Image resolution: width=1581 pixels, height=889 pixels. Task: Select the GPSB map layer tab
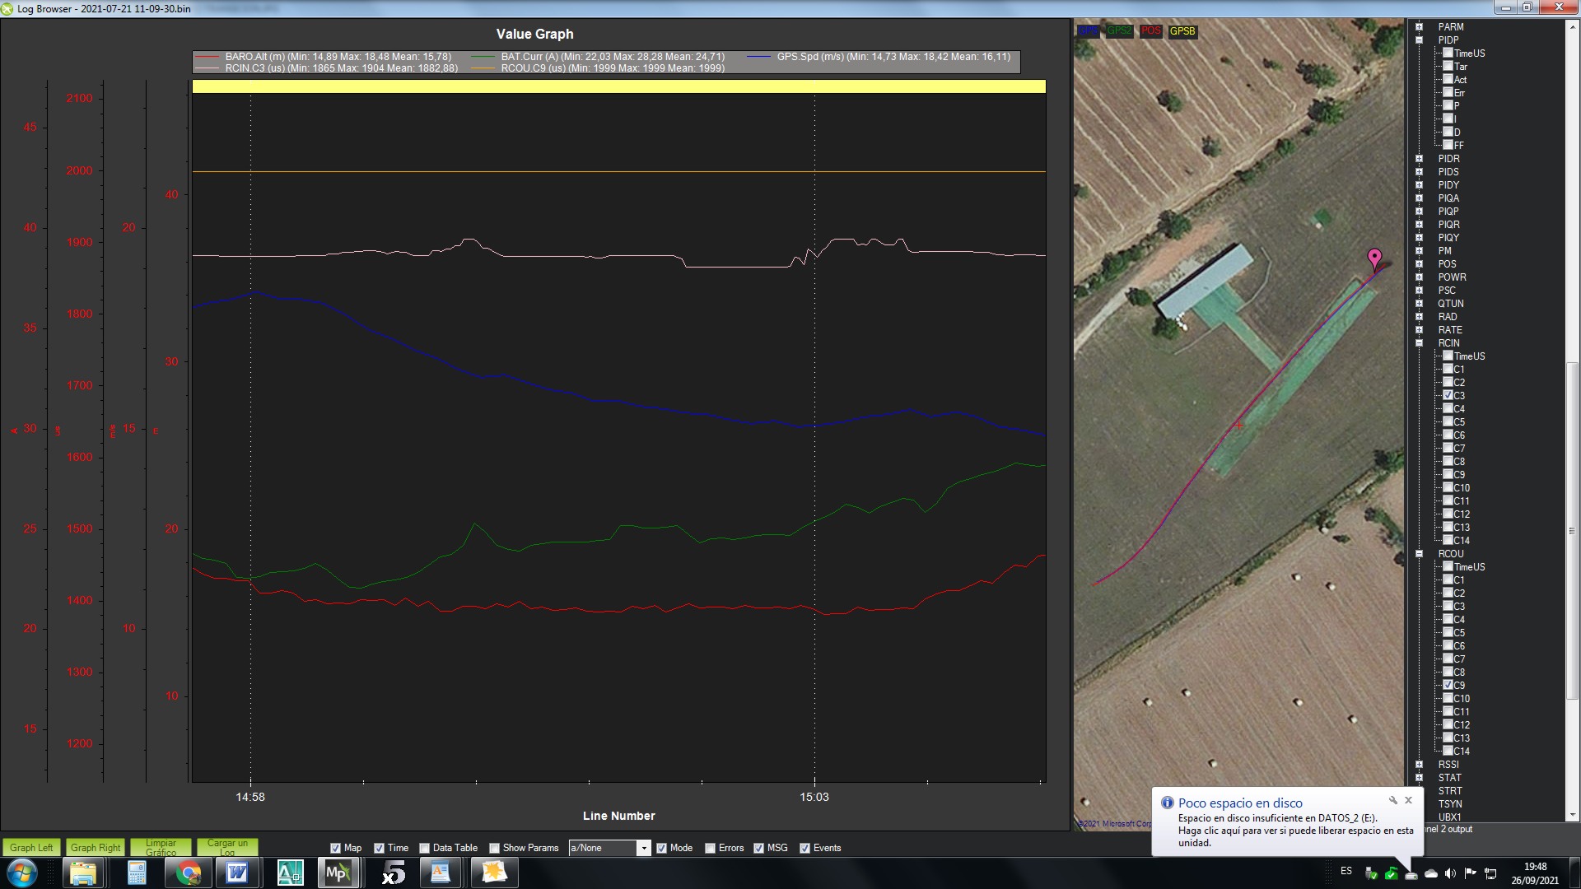[1182, 31]
